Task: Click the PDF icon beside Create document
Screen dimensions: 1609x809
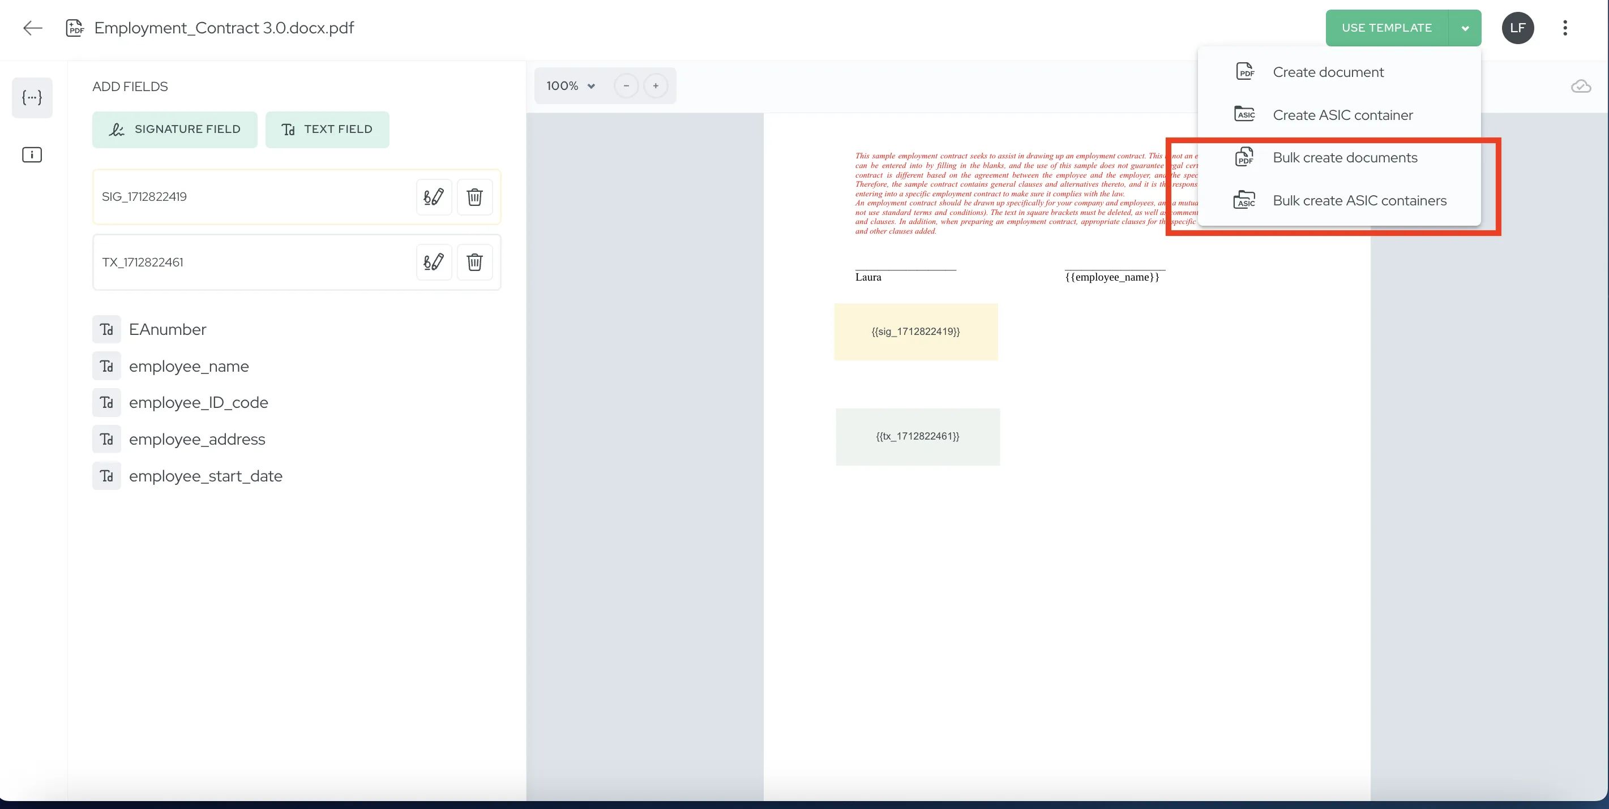Action: [1245, 71]
